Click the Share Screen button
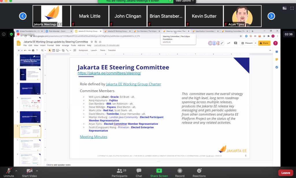The height and width of the screenshot is (178, 296). click(x=159, y=173)
